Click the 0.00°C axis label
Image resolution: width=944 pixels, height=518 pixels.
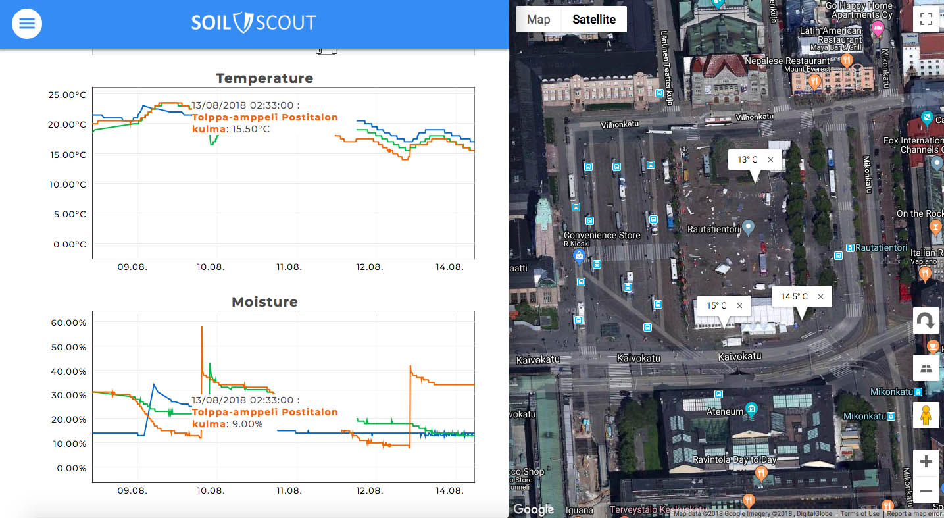pyautogui.click(x=70, y=244)
